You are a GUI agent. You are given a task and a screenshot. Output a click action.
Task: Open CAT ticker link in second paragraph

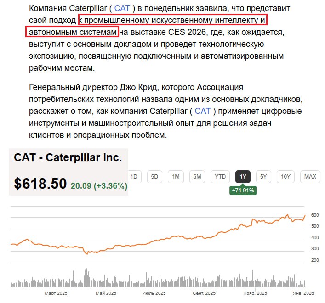[203, 111]
